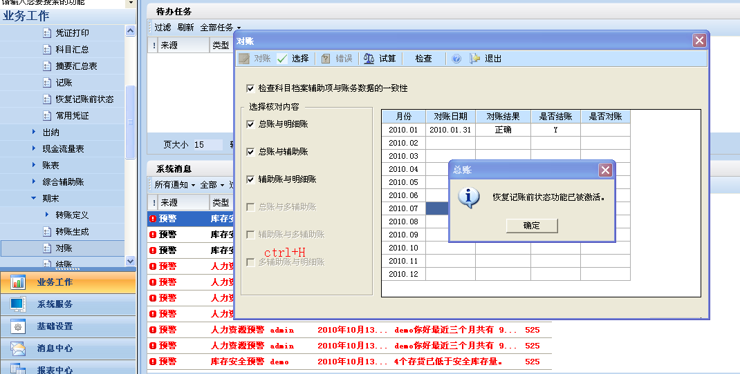This screenshot has width=740, height=374.
Task: Expand the 综合辅助账 tree node
Action: (33, 181)
